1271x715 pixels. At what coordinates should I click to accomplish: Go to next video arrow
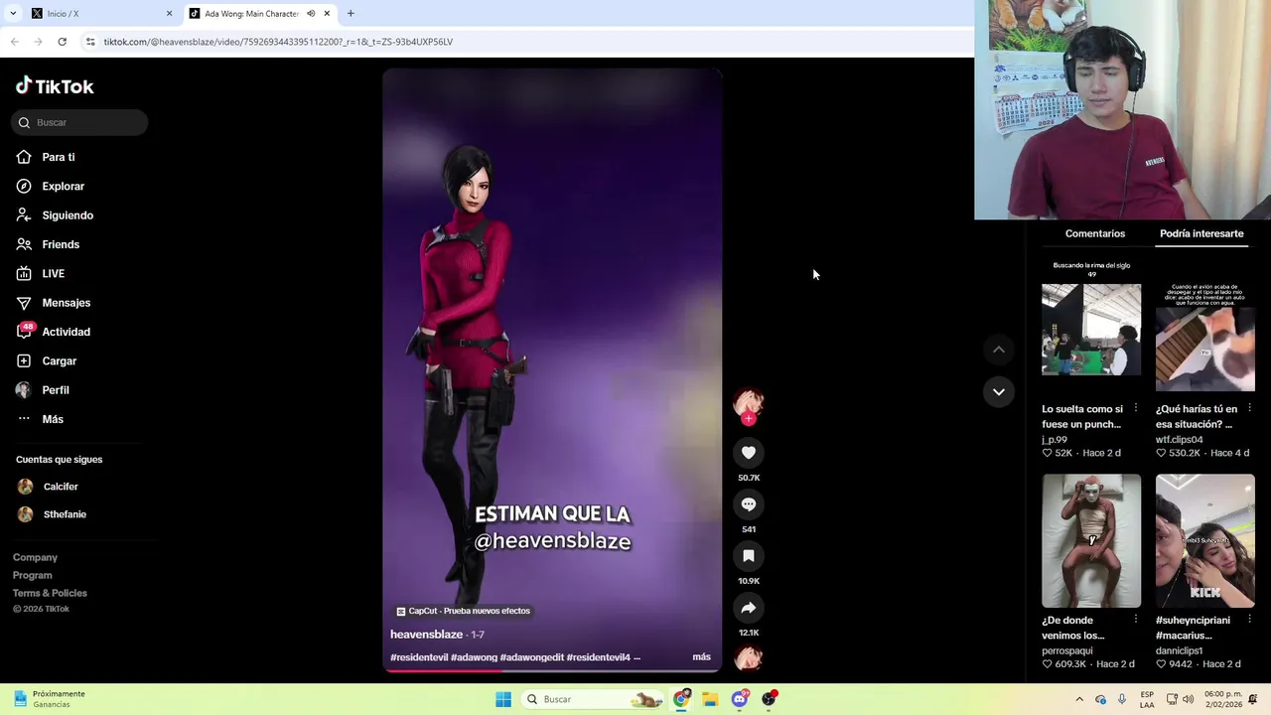point(999,392)
